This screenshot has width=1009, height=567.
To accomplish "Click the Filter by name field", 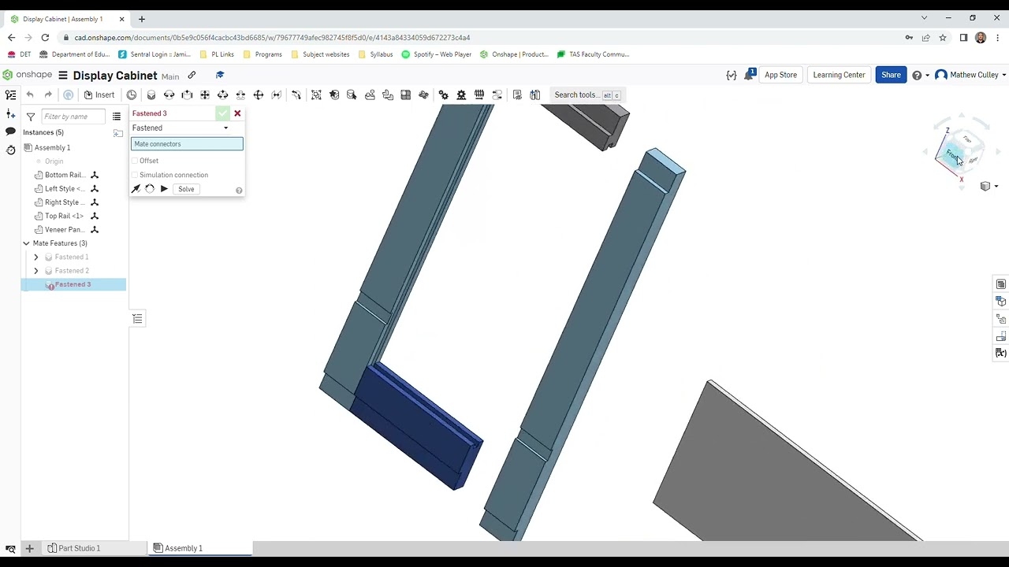I will [73, 117].
